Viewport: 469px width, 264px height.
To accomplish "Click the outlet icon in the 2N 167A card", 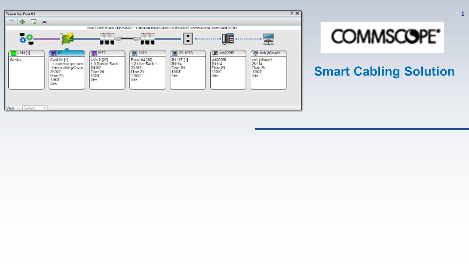I will [x=175, y=54].
